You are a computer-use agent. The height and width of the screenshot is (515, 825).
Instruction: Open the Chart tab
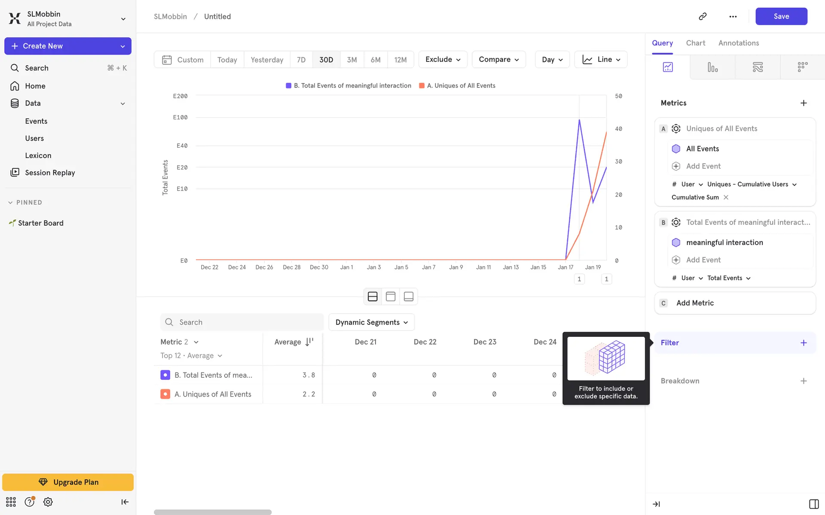[695, 43]
